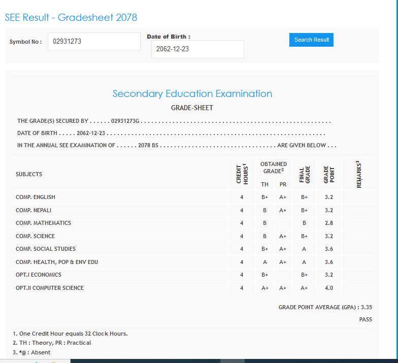Focus the Date of Birth input field

click(197, 49)
